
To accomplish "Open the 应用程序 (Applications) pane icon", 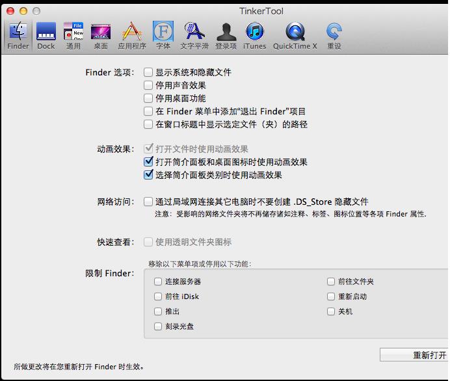I will [x=132, y=36].
